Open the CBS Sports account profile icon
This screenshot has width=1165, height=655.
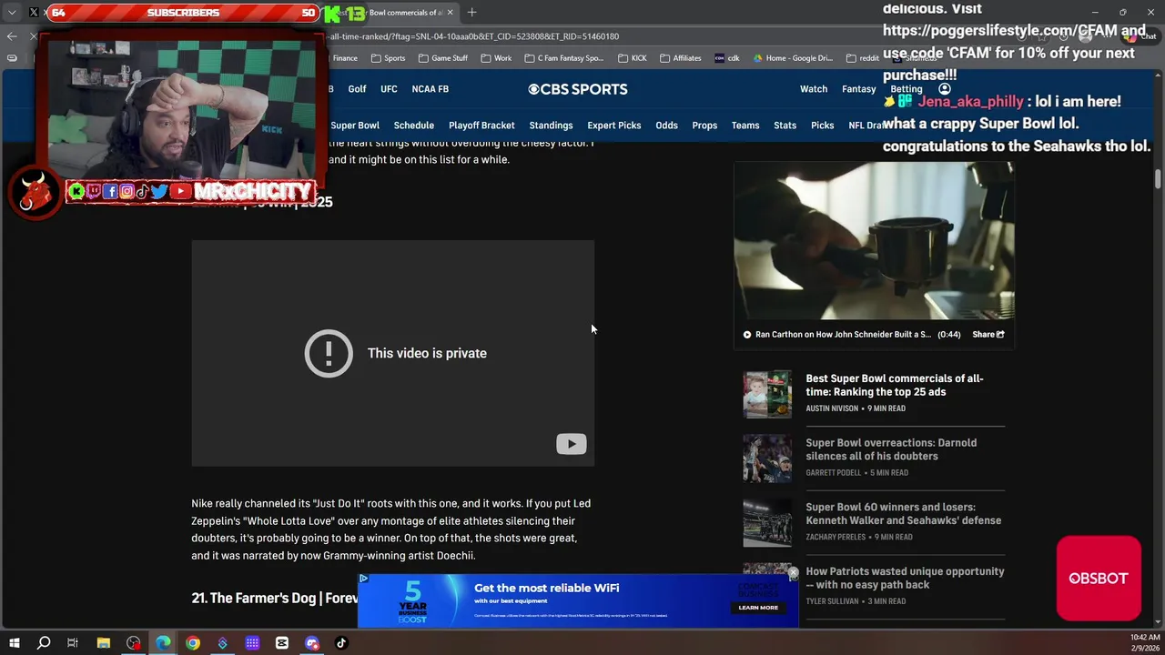click(x=945, y=89)
